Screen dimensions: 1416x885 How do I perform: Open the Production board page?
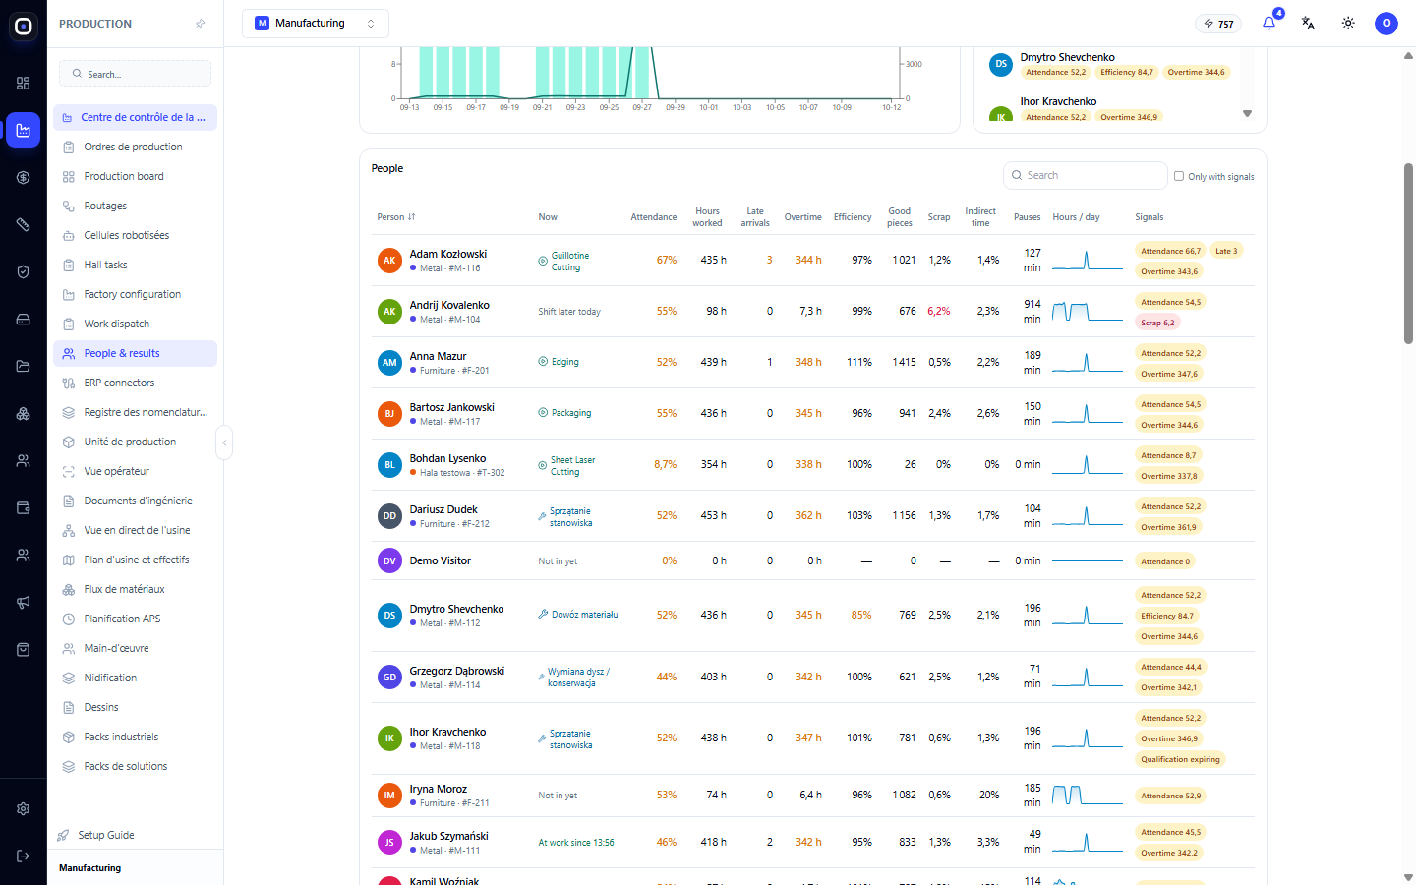coord(136,176)
